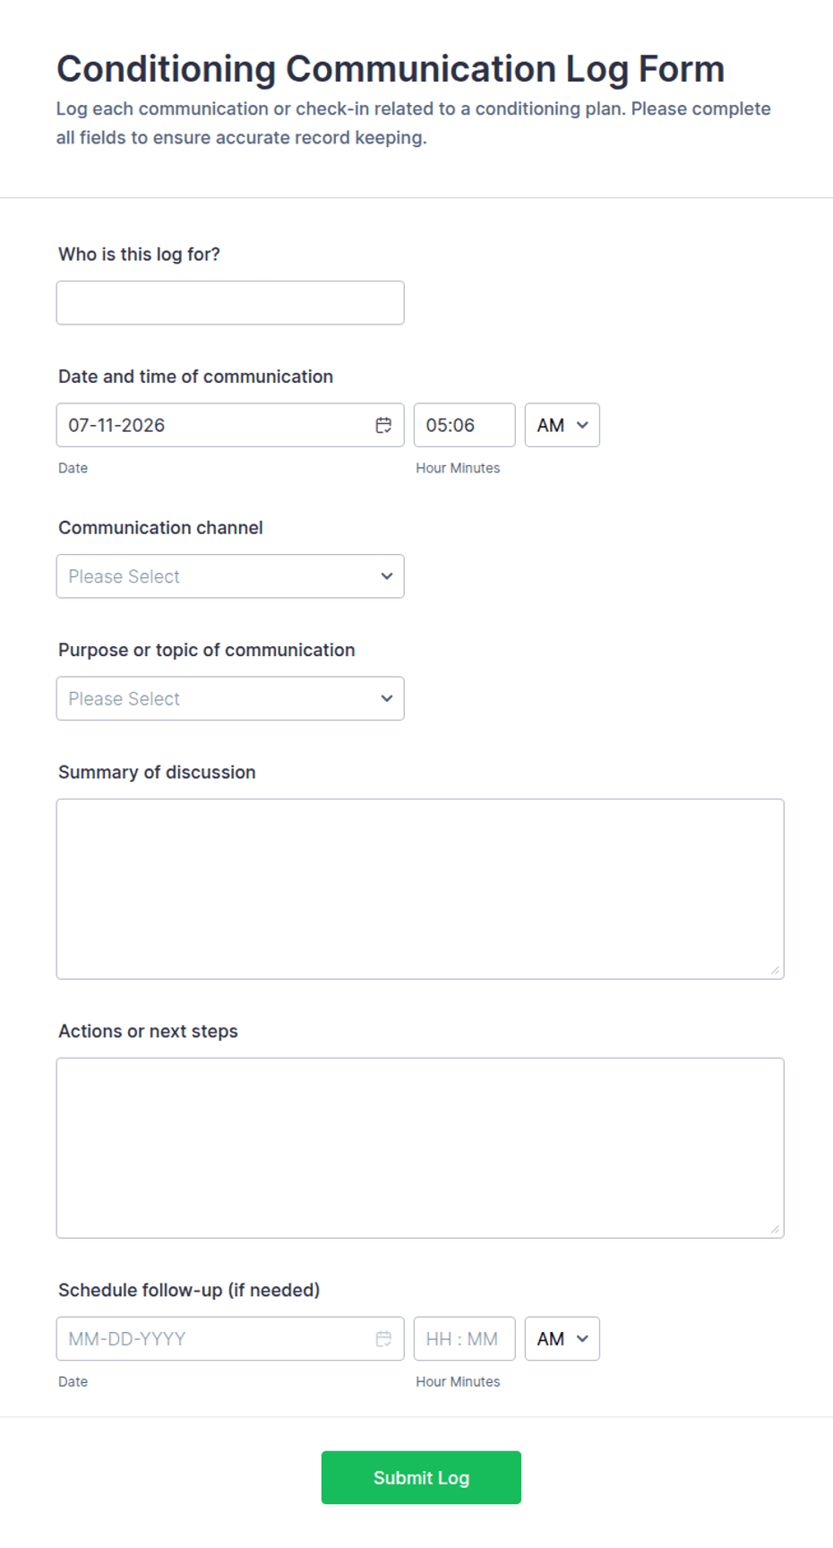Click resize handle of Summary textarea
The image size is (833, 1548).
(x=775, y=970)
